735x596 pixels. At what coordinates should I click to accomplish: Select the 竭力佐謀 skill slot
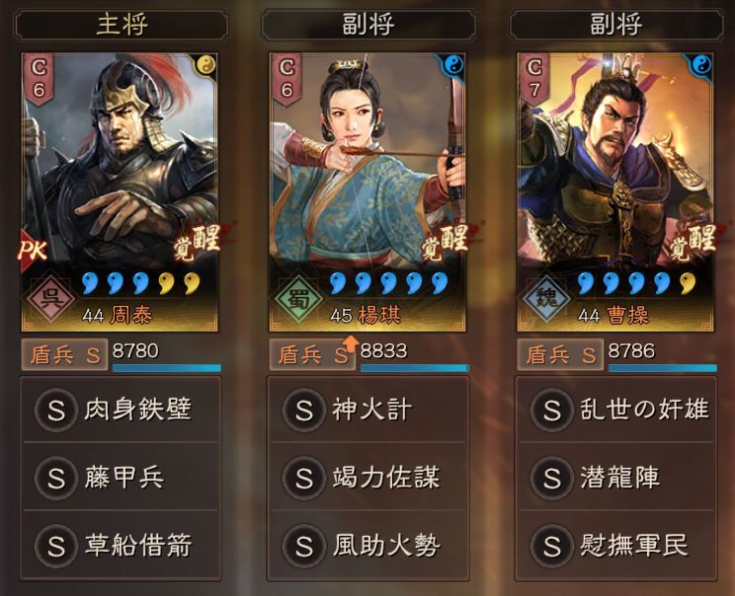[x=368, y=478]
